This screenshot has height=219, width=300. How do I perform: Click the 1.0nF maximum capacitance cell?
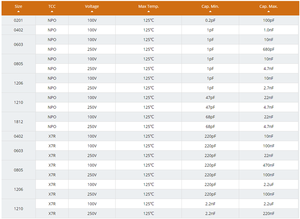point(269,30)
